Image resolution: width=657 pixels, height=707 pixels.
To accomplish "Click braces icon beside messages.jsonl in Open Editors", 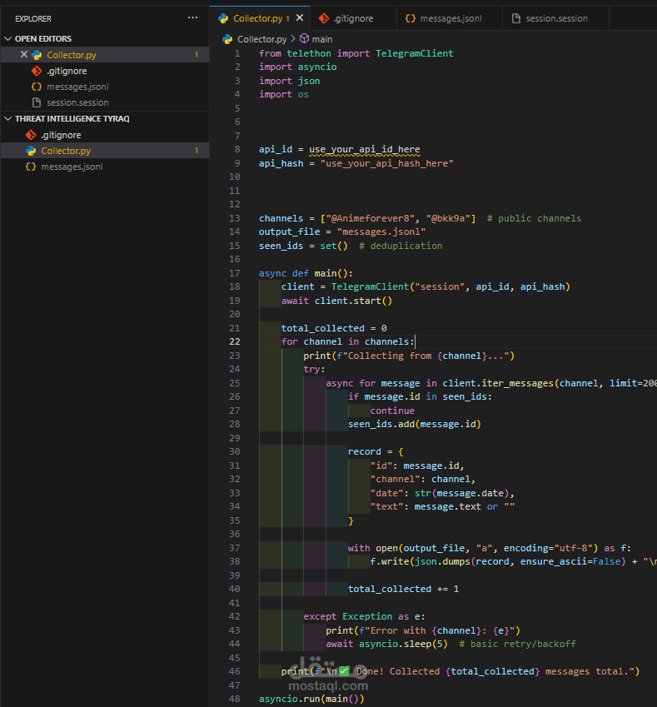I will 37,87.
